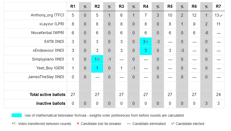231x131 pixels.
Task: Select Yeet_Boy's cyan highlighted R2 cell
Action: [97, 68]
